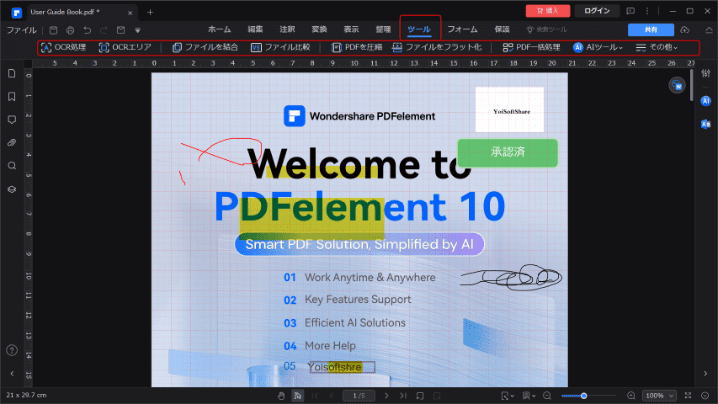Select the cursor selection tool
Screen dimensions: 718x404
coord(298,396)
